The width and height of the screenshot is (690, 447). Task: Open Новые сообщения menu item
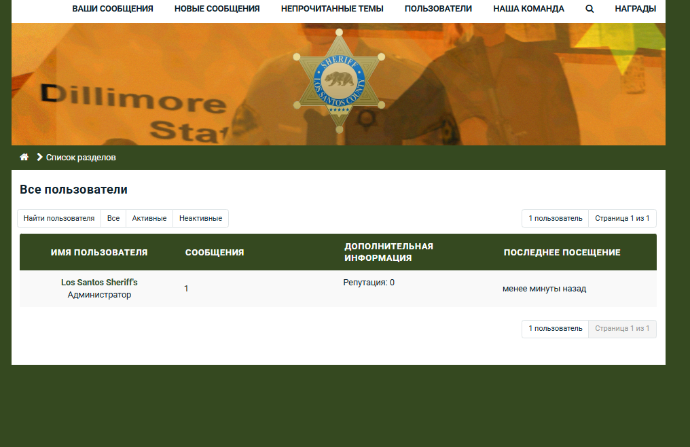coord(217,9)
